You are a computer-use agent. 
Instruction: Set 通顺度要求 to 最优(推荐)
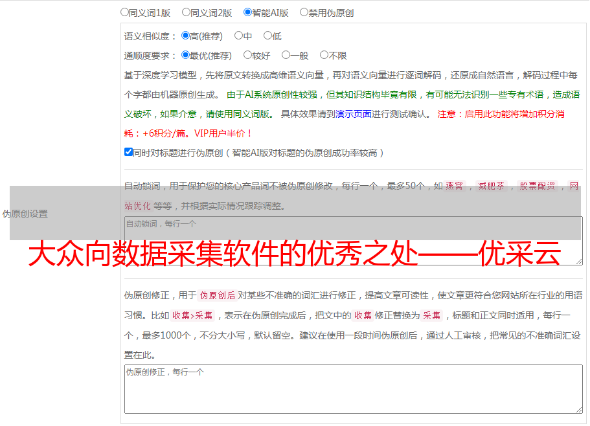tap(186, 56)
